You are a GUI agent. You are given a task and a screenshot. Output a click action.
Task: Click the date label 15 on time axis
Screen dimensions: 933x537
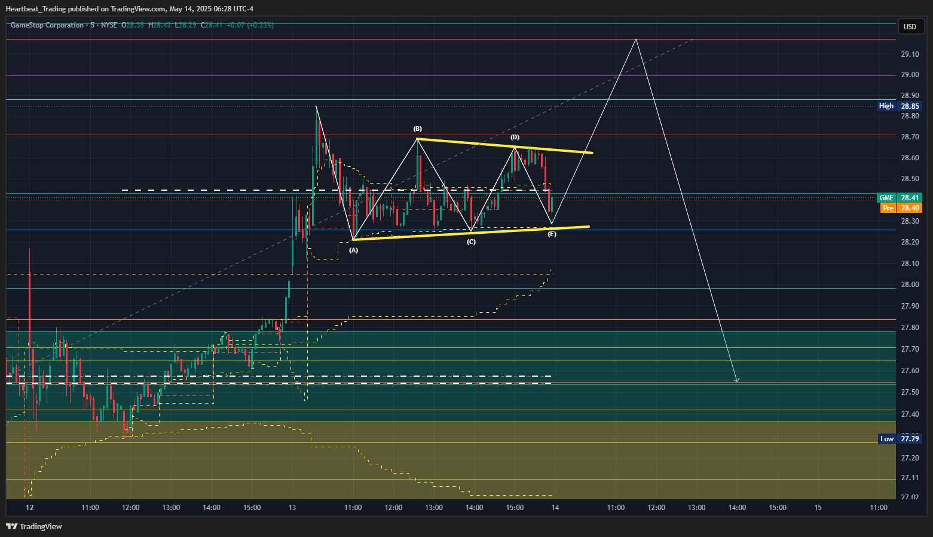[818, 508]
